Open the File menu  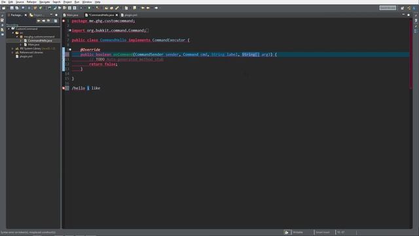click(3, 2)
